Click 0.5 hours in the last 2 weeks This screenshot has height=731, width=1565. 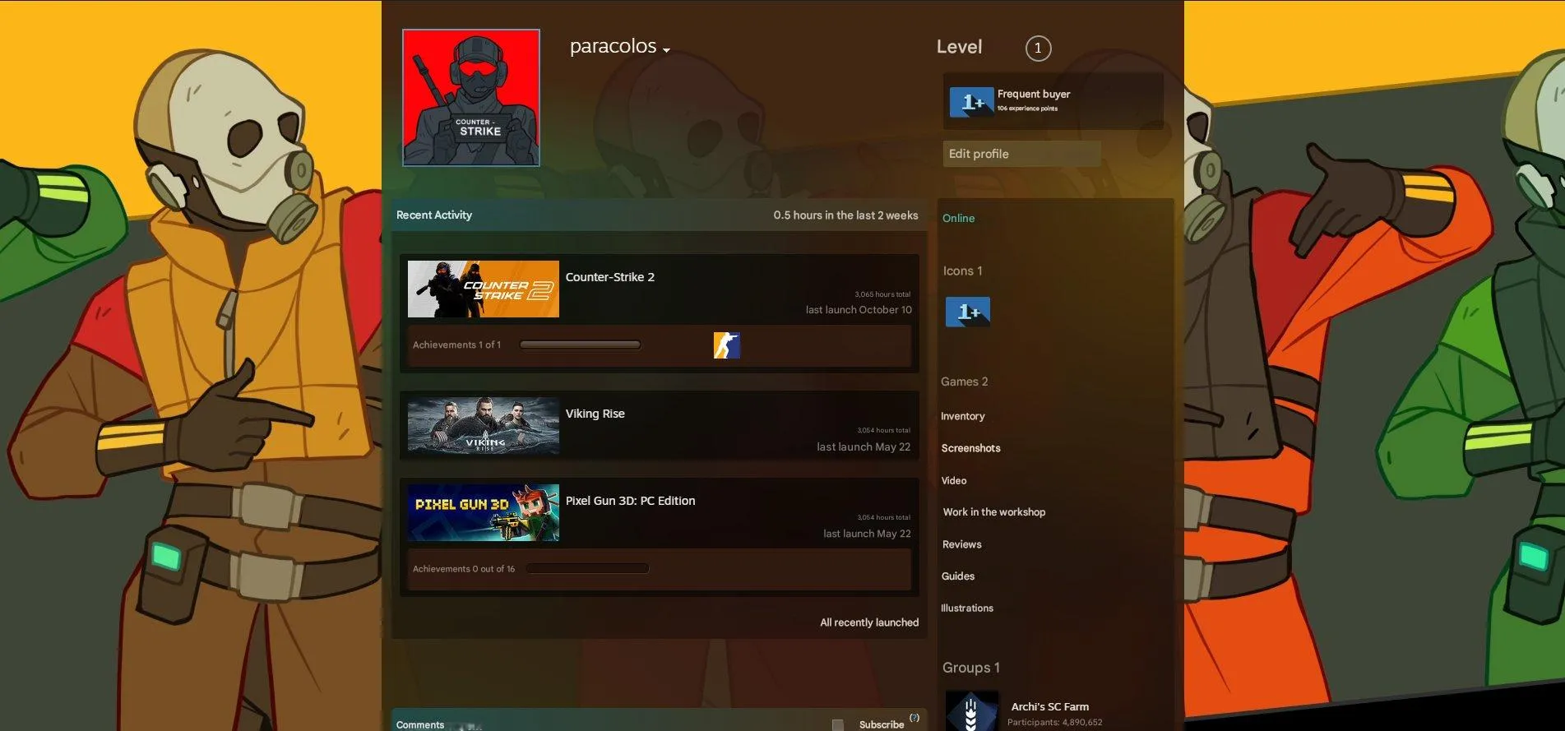point(845,215)
